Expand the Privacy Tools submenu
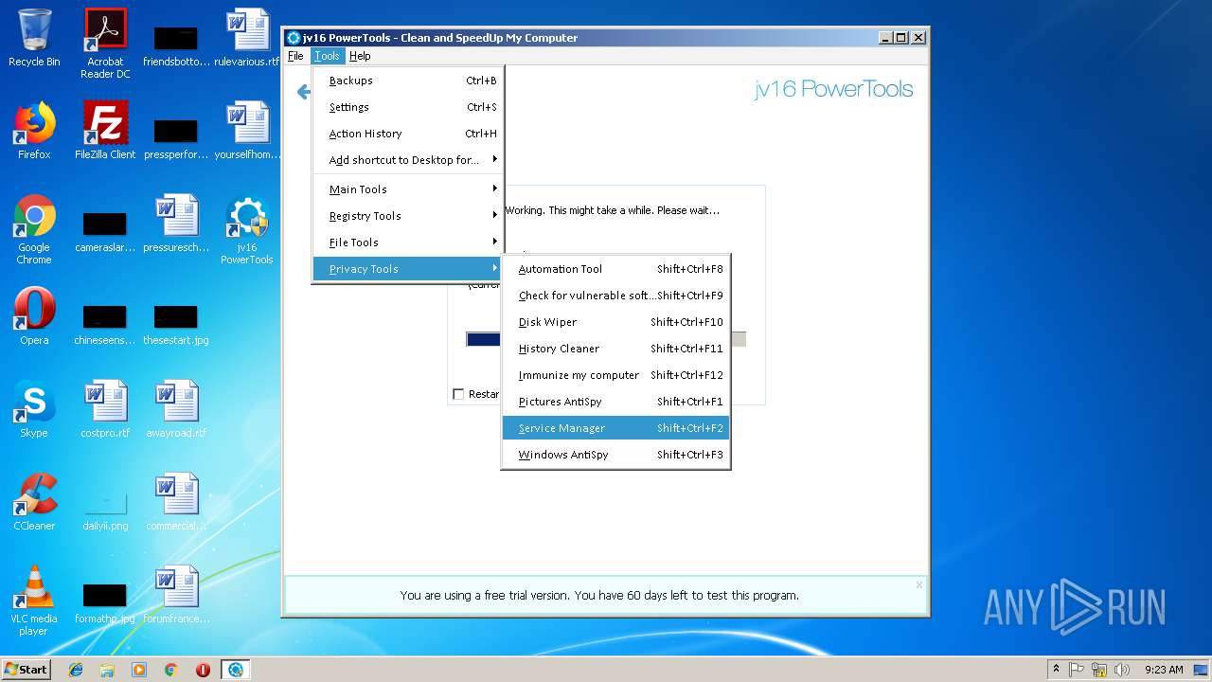This screenshot has width=1212, height=682. [409, 269]
